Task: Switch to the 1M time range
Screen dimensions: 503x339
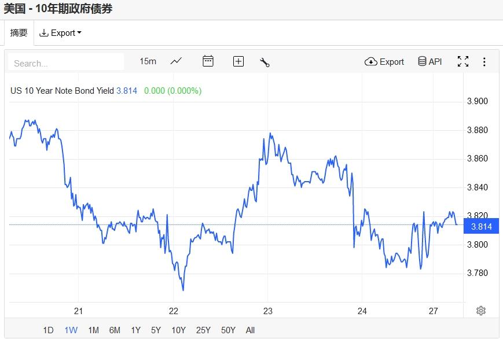Action: [93, 330]
